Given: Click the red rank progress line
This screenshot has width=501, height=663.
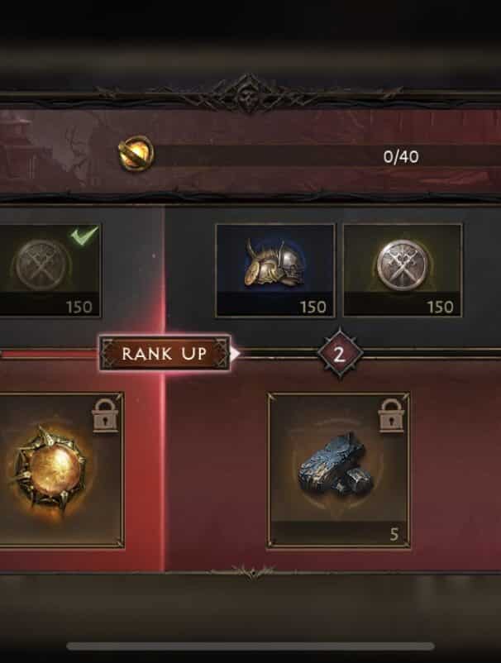Looking at the screenshot, I should 49,355.
